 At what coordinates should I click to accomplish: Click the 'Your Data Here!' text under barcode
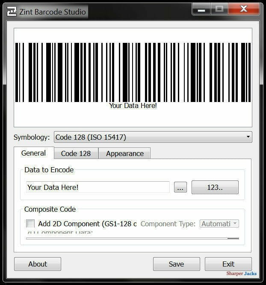tap(133, 106)
